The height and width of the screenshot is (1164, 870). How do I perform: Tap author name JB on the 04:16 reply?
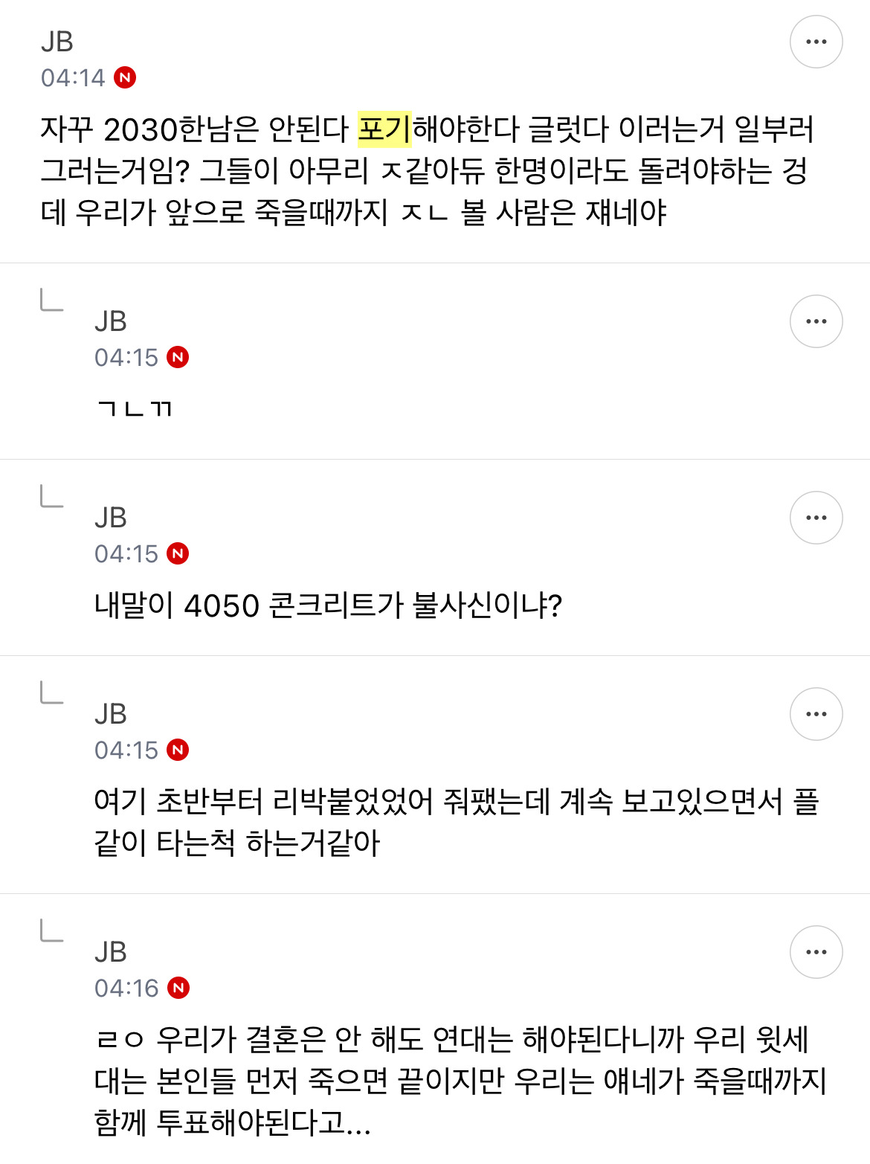pos(111,952)
